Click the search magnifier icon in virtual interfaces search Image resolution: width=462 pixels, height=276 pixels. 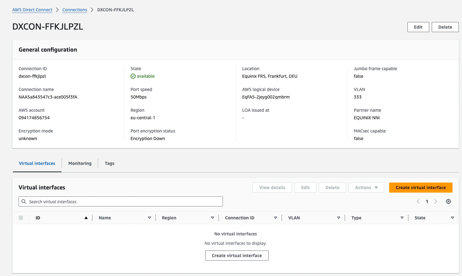pyautogui.click(x=24, y=201)
